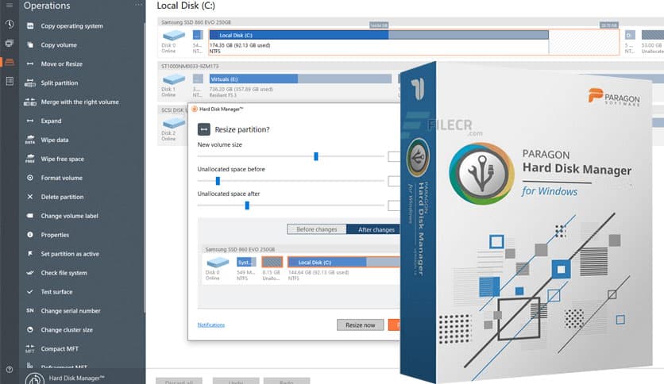Click the Unallocated space before input field
This screenshot has height=384, width=664.
[x=394, y=181]
